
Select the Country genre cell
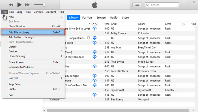pos(169,90)
